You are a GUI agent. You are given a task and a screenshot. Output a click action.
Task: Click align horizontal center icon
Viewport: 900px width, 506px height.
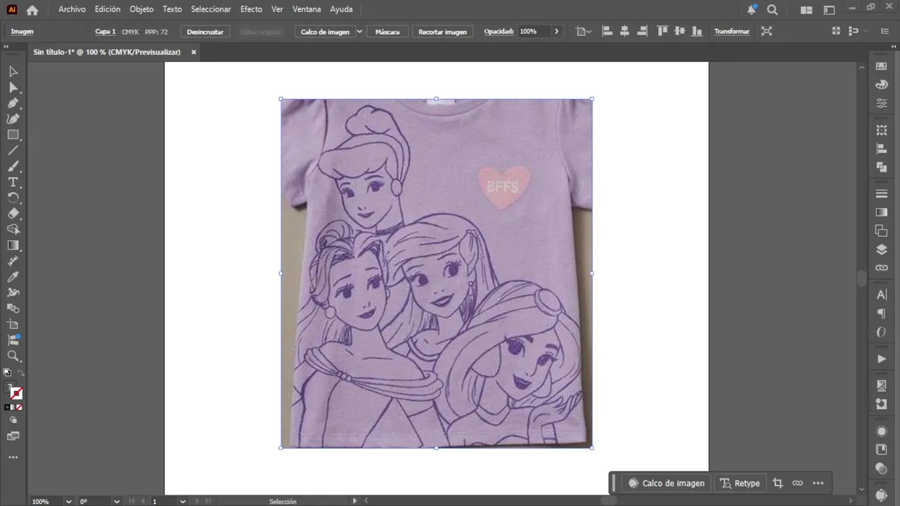[624, 32]
